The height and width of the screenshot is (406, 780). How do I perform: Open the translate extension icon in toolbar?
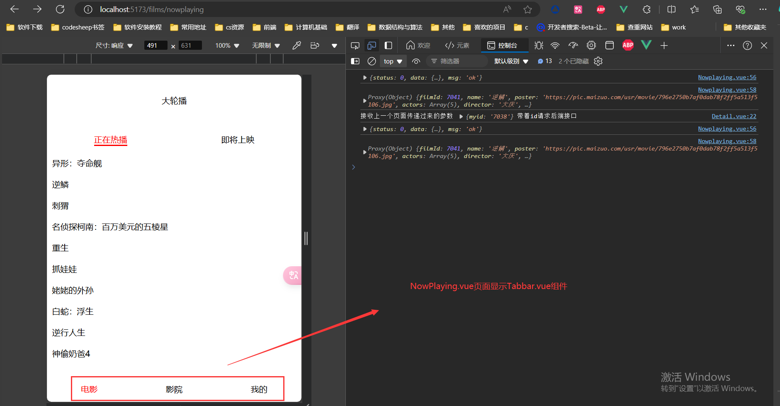tap(578, 9)
